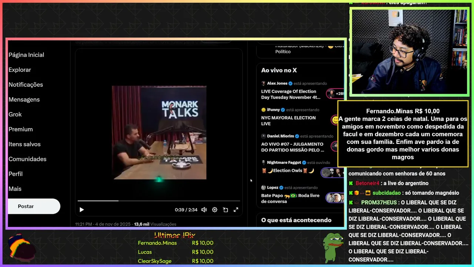The width and height of the screenshot is (474, 267).
Task: Open NYC MAYORAL ELECTION LIVE broadcast
Action: pyautogui.click(x=288, y=121)
